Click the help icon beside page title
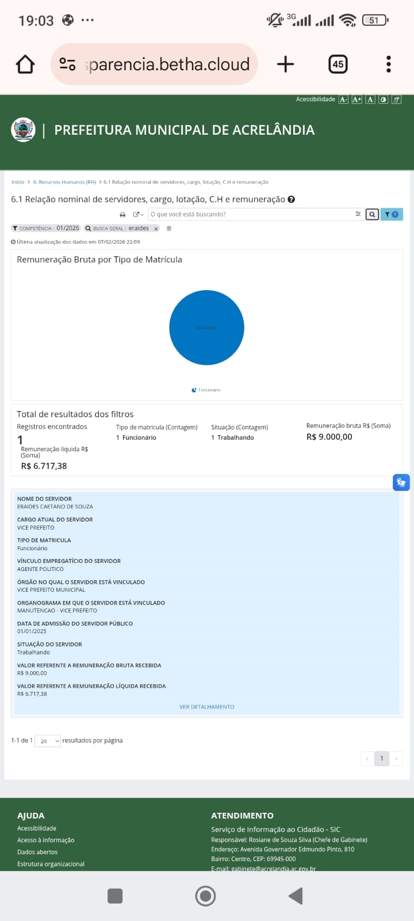This screenshot has width=414, height=921. click(291, 200)
